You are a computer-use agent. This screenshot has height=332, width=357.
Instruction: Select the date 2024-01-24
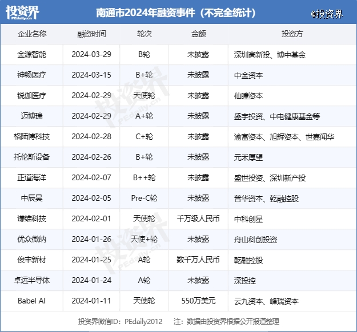[x=91, y=280]
